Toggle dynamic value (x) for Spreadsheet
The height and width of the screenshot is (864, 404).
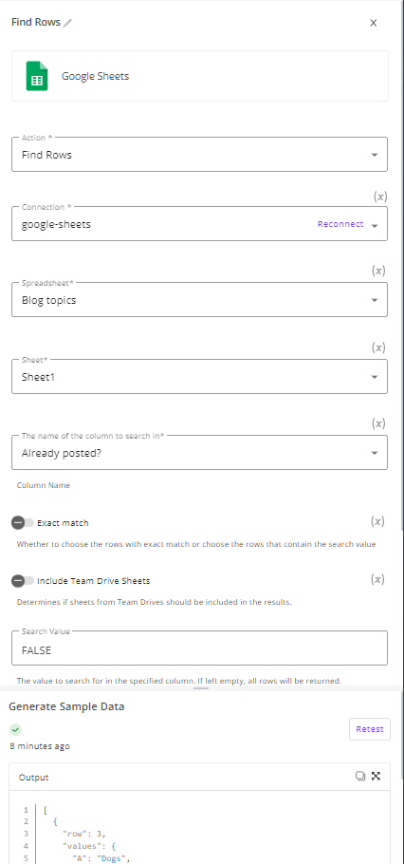(378, 271)
